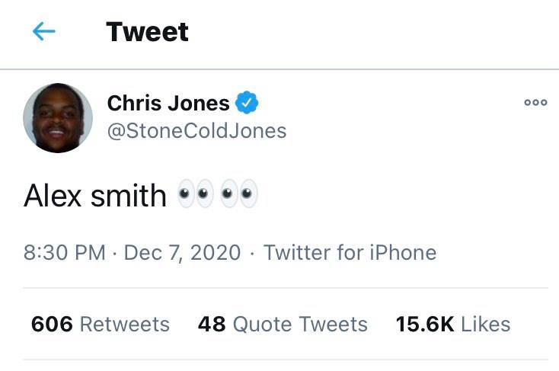Open the @StoneColdJones handle link
Viewport: 559px width, 371px height.
pos(196,131)
